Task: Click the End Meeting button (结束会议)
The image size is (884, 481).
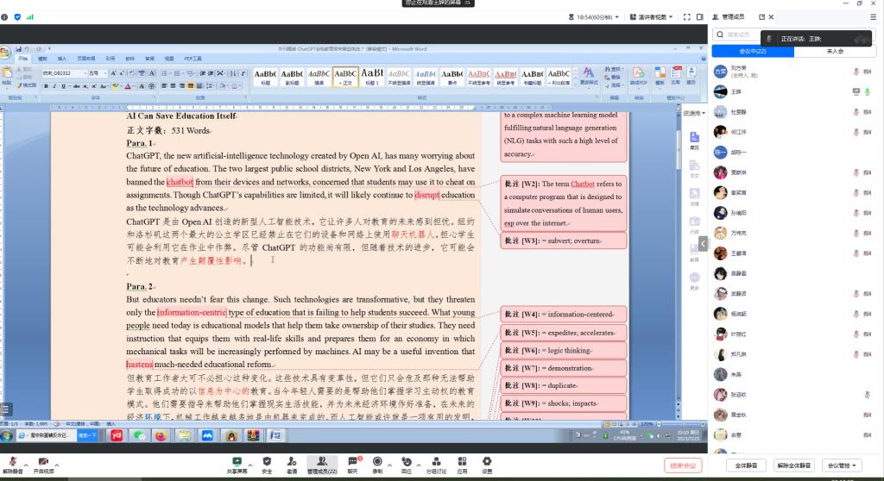Action: coord(682,465)
